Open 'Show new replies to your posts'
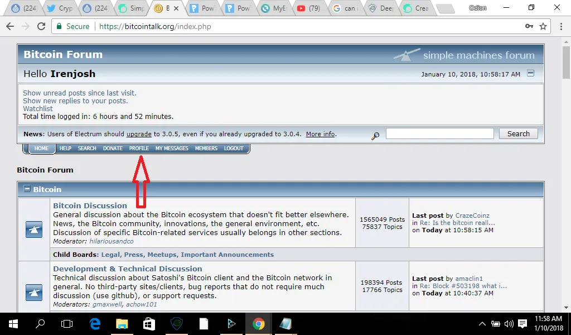Viewport: 571px width, 335px height. click(75, 100)
